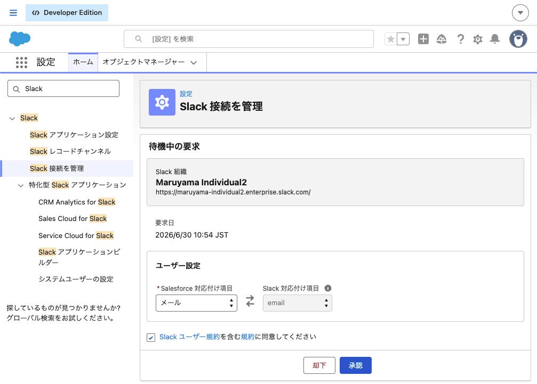Screen dimensions: 537x384
Task: Select Slack 接続を管理 in sidebar
Action: (57, 168)
